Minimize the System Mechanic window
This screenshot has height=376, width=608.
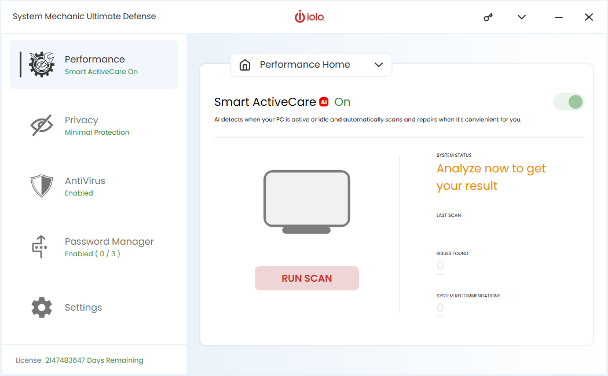point(558,17)
